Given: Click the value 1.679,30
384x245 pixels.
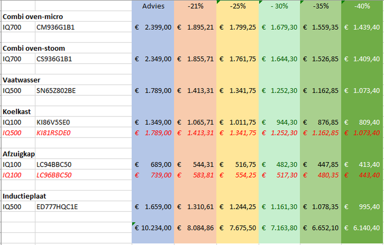Looking at the screenshot, I should coord(279,27).
